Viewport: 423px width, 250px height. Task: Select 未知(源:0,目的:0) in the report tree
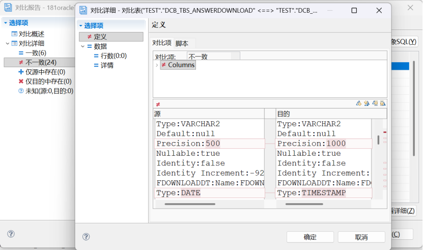(x=49, y=91)
